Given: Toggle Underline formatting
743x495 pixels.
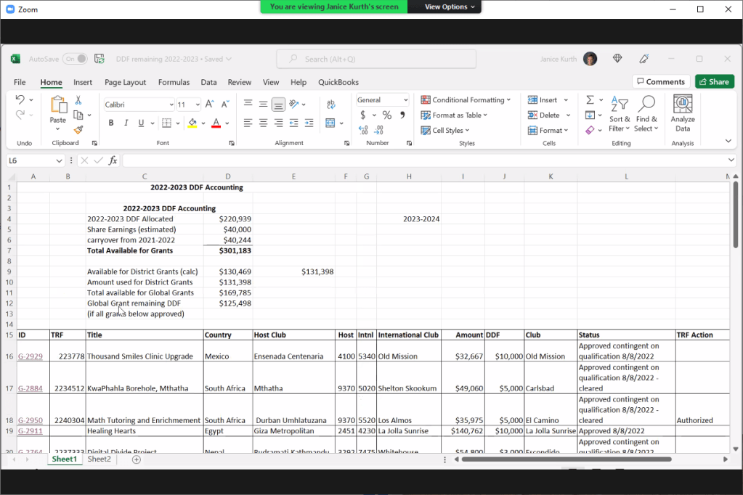Looking at the screenshot, I should click(141, 123).
